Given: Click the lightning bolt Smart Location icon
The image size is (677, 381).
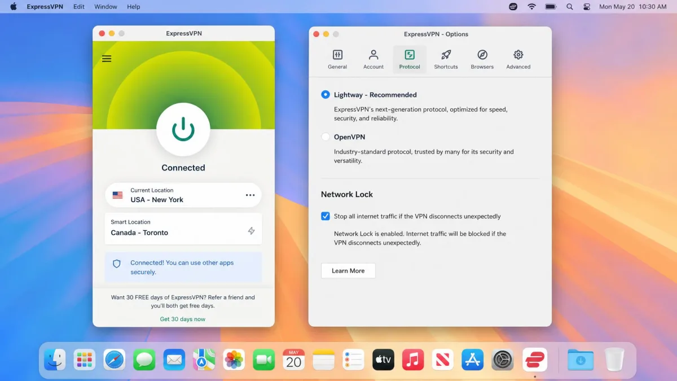Looking at the screenshot, I should click(252, 231).
